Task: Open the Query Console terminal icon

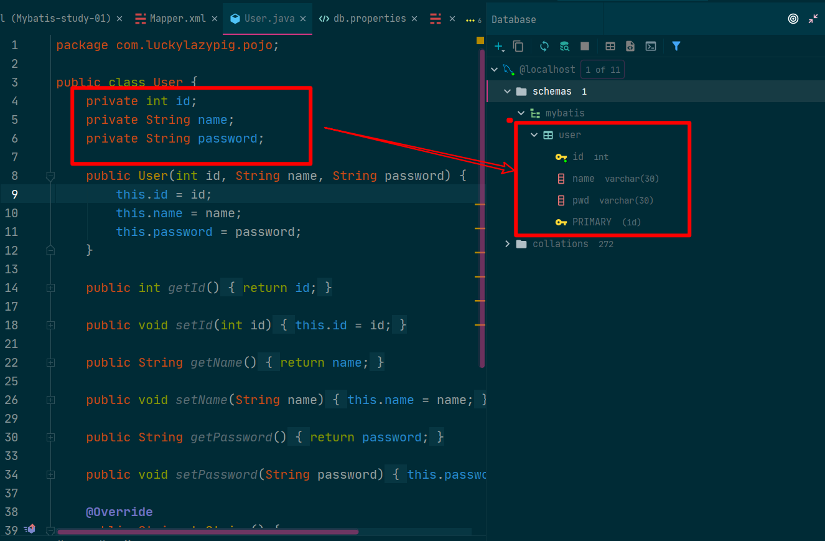Action: pos(651,46)
